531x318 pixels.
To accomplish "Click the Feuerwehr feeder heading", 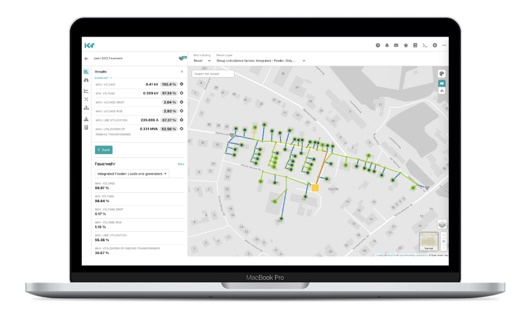I will pos(105,164).
